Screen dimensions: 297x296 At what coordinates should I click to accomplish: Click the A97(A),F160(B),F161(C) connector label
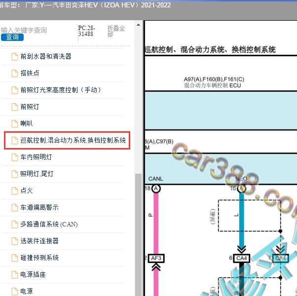coord(214,79)
